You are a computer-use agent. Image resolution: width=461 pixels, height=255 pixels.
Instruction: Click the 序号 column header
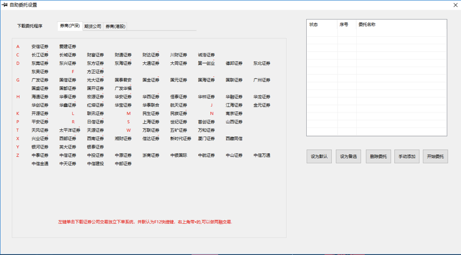tap(347, 24)
